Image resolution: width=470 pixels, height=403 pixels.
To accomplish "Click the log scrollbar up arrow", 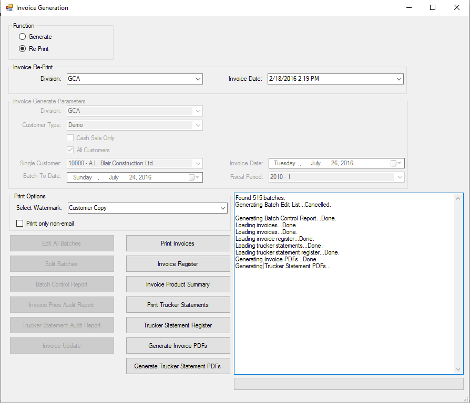I will coord(458,198).
